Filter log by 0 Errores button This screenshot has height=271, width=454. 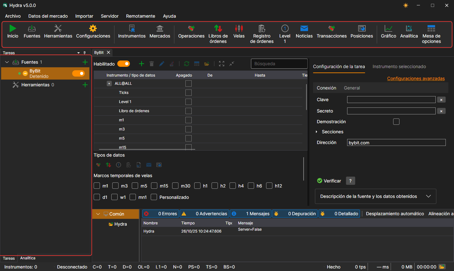(x=160, y=214)
